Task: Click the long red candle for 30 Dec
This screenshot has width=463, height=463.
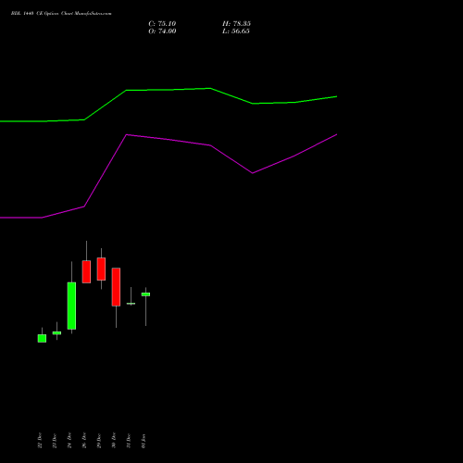Action: pyautogui.click(x=116, y=287)
